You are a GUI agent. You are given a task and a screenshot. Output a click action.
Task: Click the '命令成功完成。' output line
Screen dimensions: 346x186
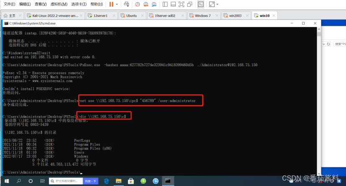click(x=15, y=104)
